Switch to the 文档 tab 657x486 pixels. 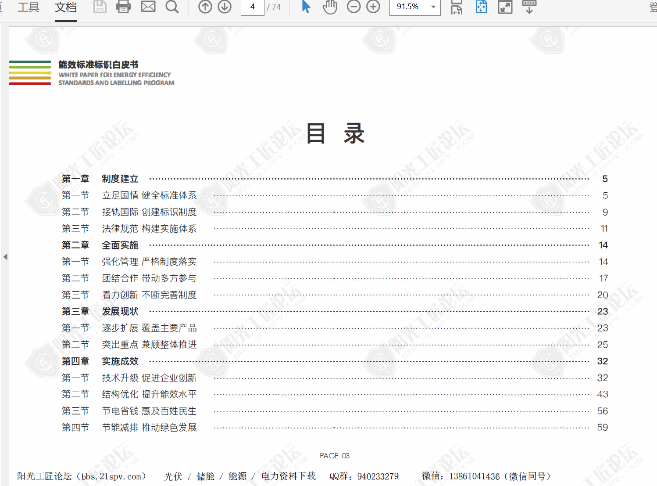point(66,7)
